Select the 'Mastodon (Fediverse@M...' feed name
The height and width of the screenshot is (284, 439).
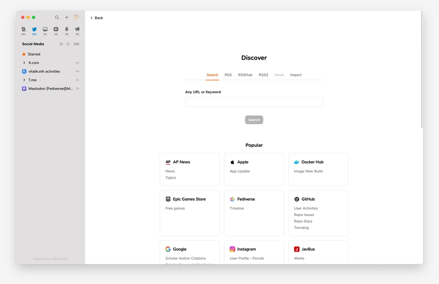[x=50, y=89]
